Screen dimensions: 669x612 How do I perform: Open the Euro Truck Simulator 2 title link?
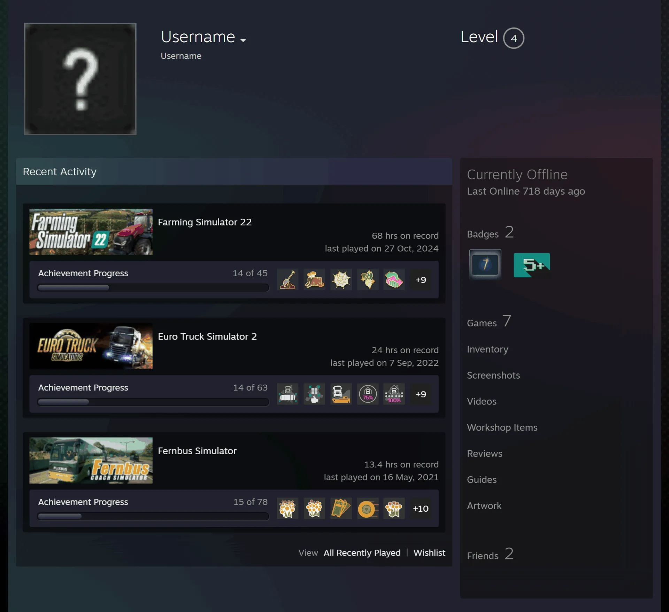(x=207, y=336)
